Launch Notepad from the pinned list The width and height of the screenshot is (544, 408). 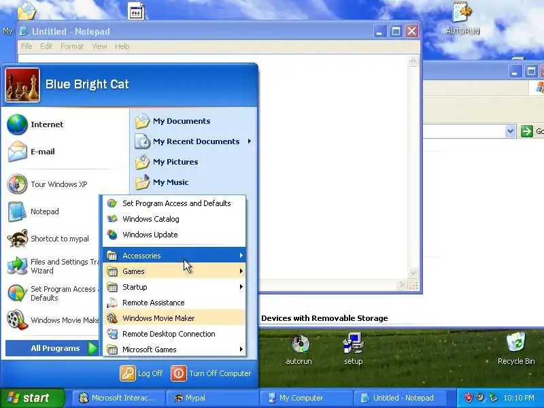pyautogui.click(x=44, y=211)
